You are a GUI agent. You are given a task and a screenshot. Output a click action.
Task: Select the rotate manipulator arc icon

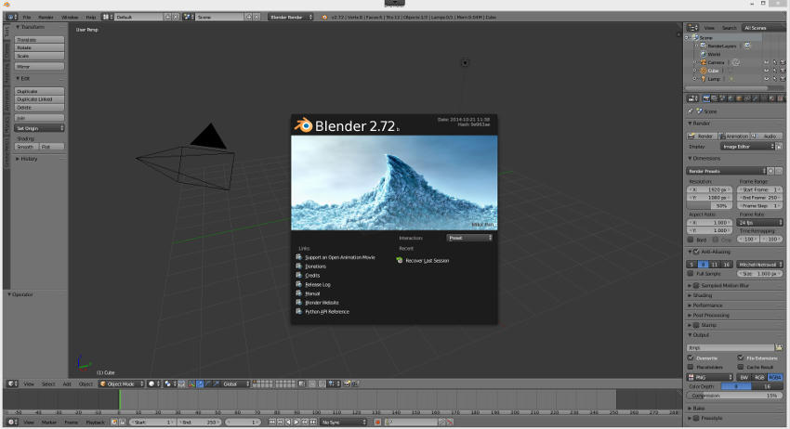click(x=208, y=383)
